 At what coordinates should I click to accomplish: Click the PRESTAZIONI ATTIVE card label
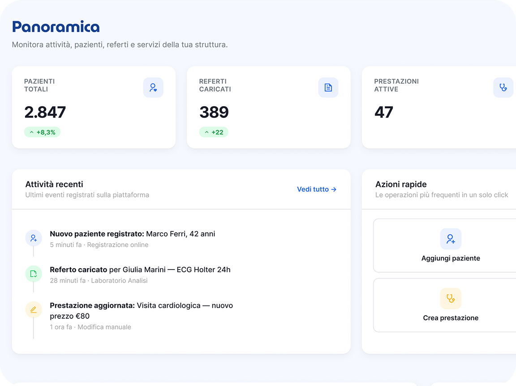(396, 85)
